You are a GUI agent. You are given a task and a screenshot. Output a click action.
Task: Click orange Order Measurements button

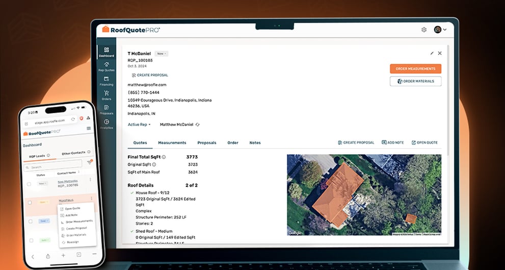point(415,69)
